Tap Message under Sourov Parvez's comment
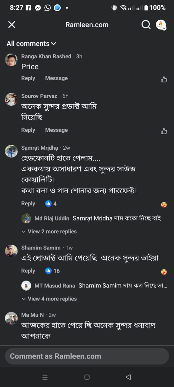Viewport: 174px width, 387px height. [x=56, y=130]
